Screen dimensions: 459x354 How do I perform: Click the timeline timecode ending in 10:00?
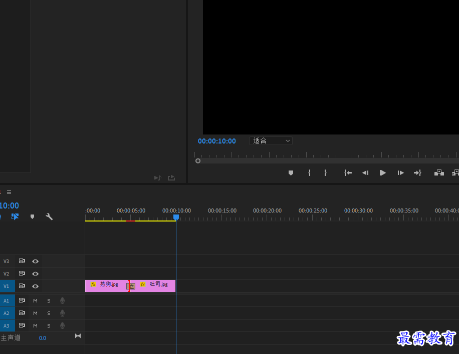(9, 205)
